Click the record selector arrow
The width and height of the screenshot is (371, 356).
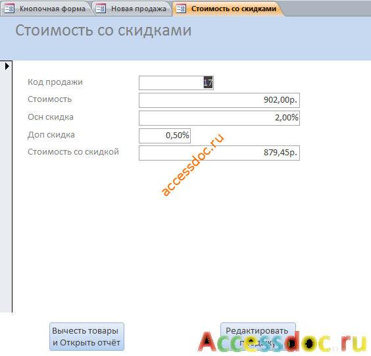coord(7,66)
